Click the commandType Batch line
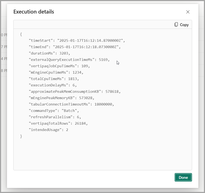 pyautogui.click(x=54, y=111)
